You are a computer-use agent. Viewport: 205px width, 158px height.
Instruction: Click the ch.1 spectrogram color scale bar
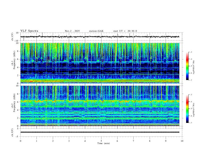click(x=187, y=66)
